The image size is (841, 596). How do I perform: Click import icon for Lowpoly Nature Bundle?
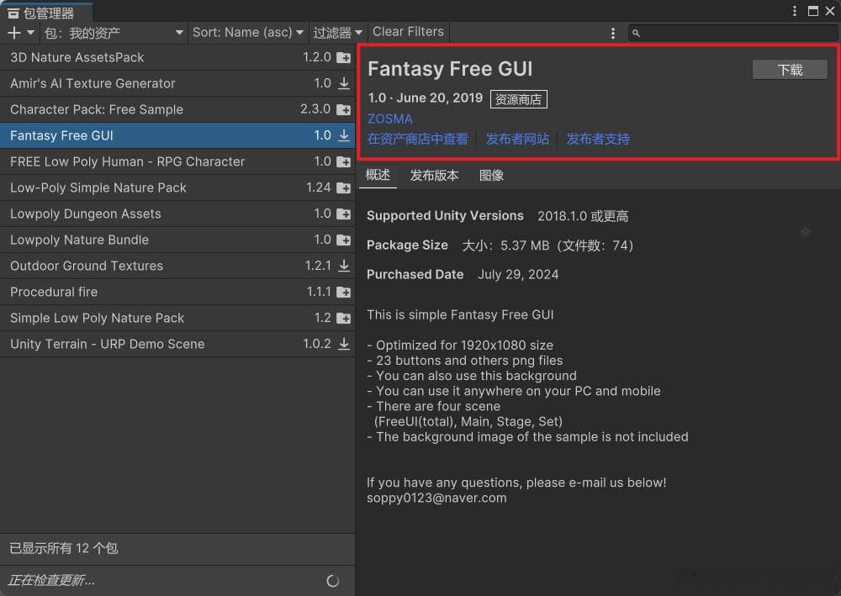pos(343,240)
